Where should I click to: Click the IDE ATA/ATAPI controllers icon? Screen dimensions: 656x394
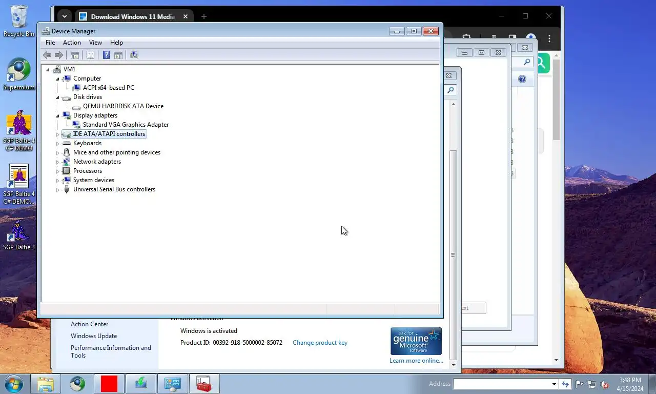pos(66,134)
